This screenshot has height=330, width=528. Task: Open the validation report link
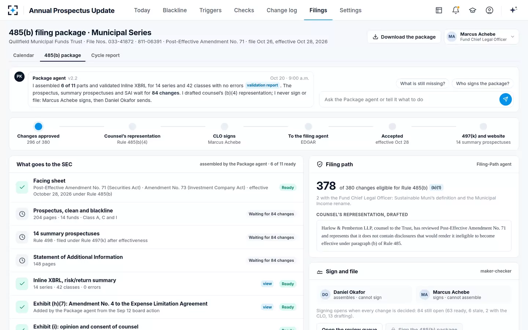[x=263, y=85]
